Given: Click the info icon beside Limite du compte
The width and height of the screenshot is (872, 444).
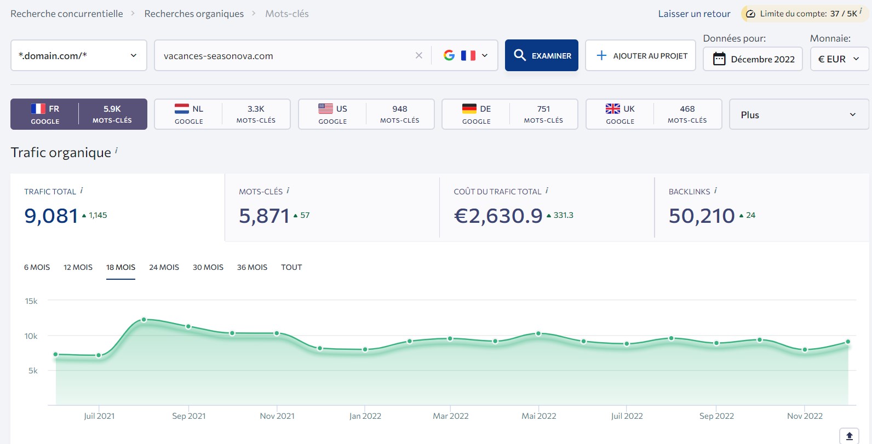Looking at the screenshot, I should pos(860,10).
